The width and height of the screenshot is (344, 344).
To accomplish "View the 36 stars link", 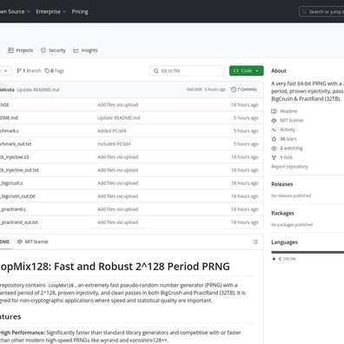I will [x=288, y=139].
